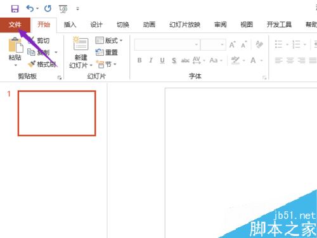This screenshot has height=238, width=317.
Task: Select the 格式刷 (Format Painter) tool
Action: [42, 64]
